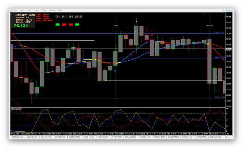243x148 pixels.
Task: Click the London session label on the chart
Action: (209, 26)
